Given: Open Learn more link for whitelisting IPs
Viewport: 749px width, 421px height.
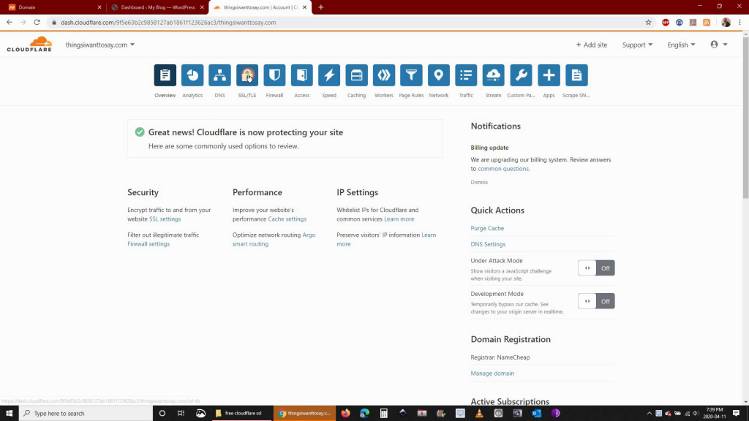Looking at the screenshot, I should pyautogui.click(x=399, y=219).
